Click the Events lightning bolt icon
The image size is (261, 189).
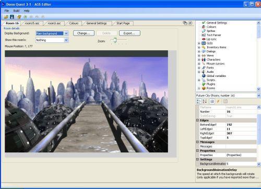point(218,102)
